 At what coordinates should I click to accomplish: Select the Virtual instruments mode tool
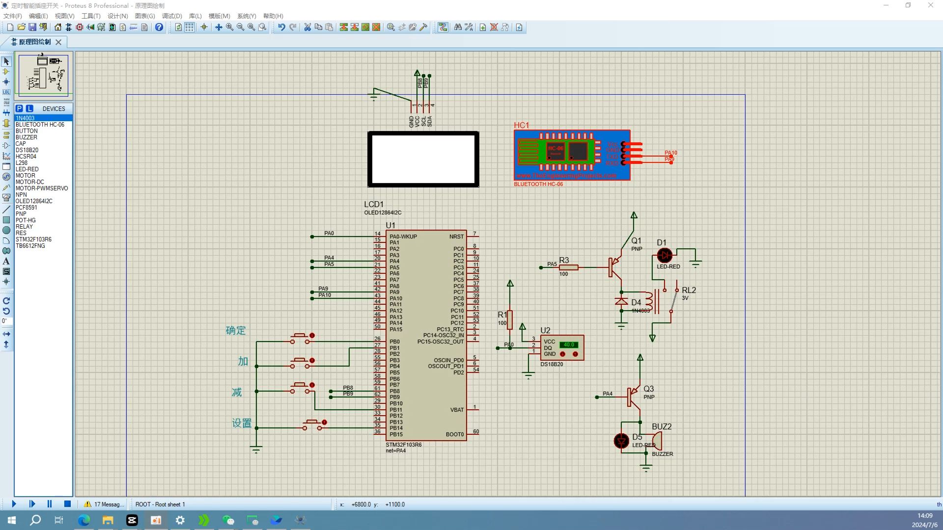(x=6, y=198)
